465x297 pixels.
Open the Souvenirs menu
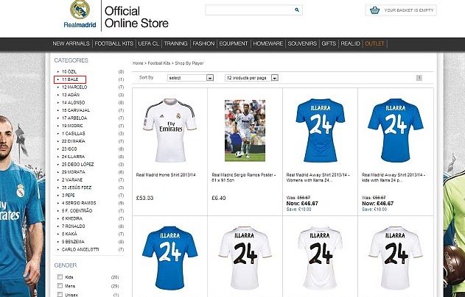click(x=302, y=43)
